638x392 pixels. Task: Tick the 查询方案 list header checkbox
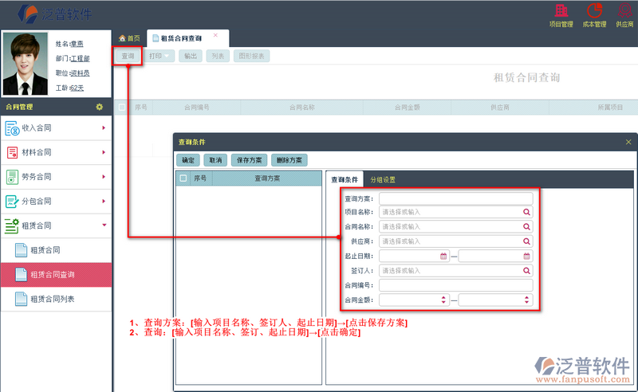click(183, 178)
